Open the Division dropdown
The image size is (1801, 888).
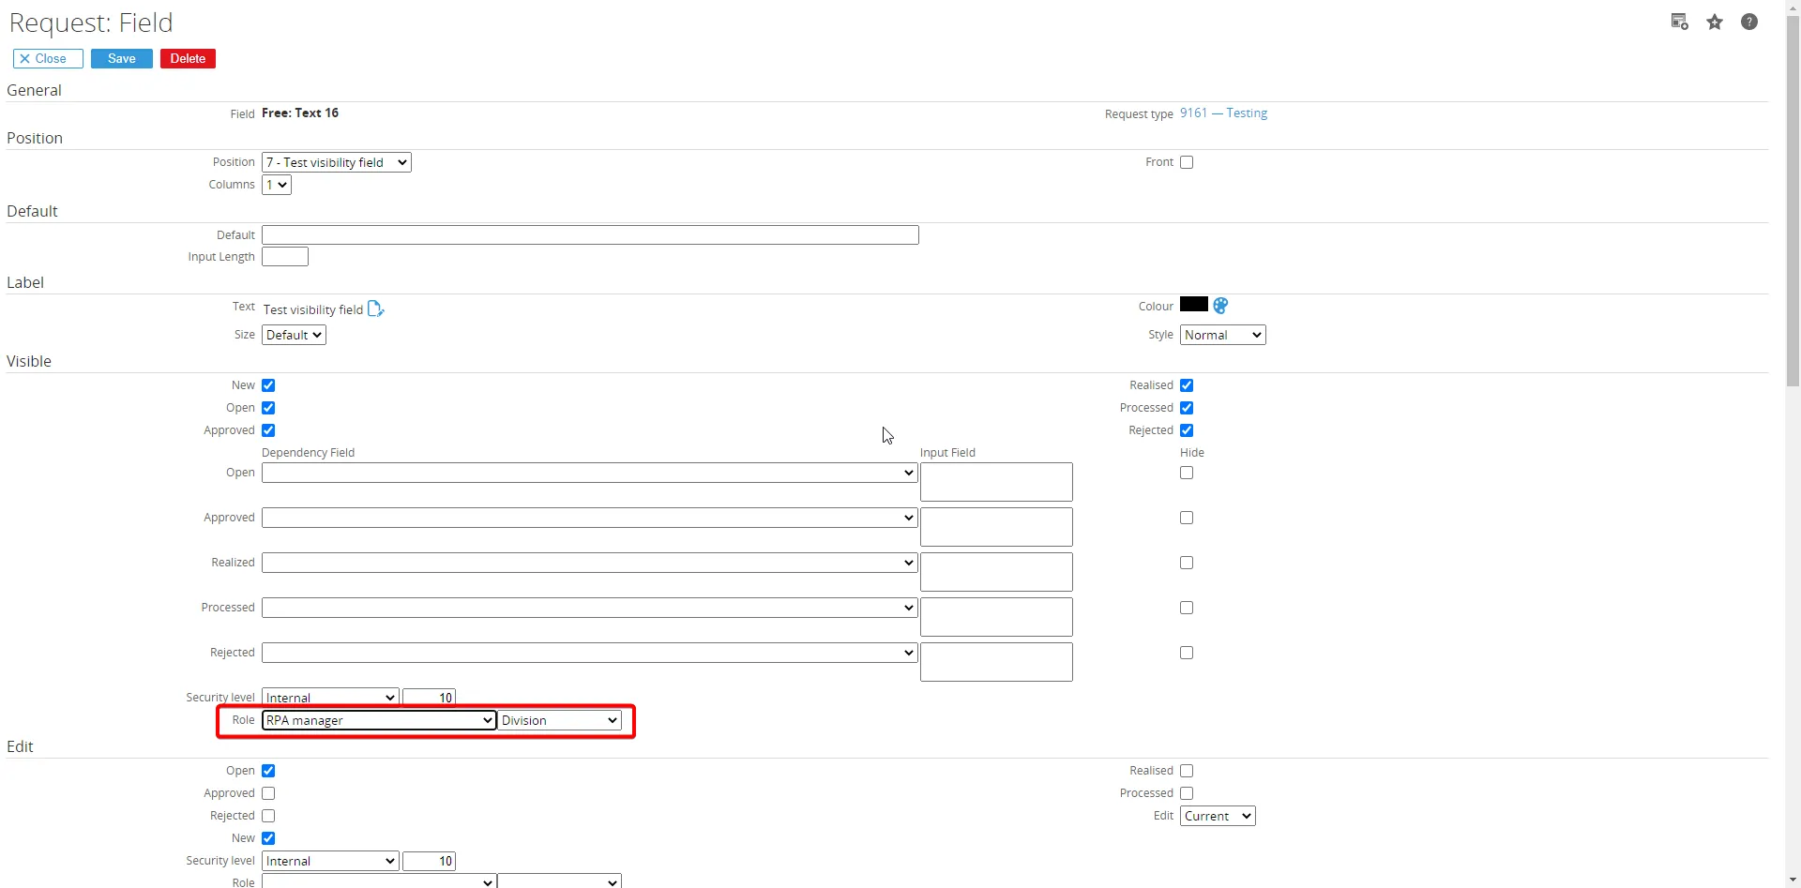coord(560,720)
